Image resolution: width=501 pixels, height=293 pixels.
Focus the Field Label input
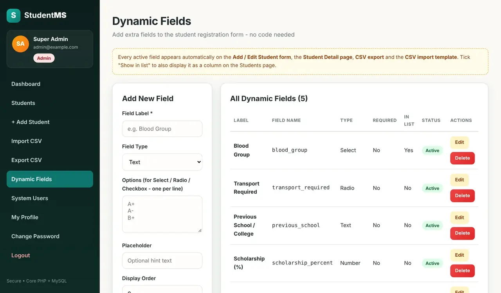pyautogui.click(x=162, y=129)
